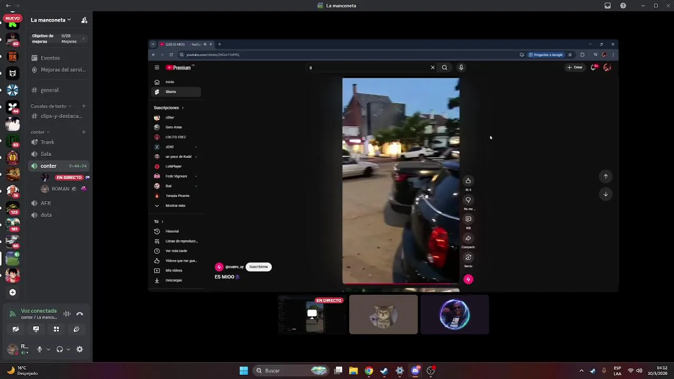This screenshot has height=379, width=674.
Task: Open the Remix icon on short
Action: [x=468, y=257]
